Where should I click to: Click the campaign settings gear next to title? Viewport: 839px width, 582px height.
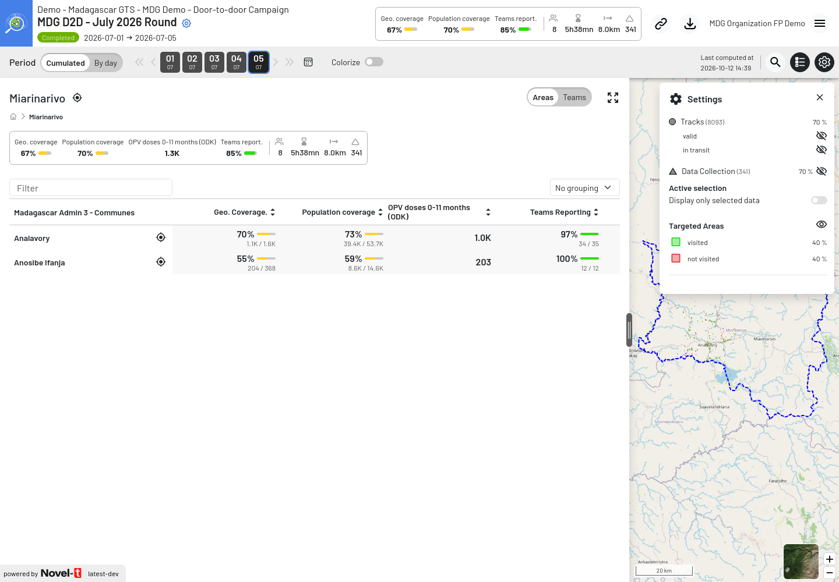click(x=186, y=23)
